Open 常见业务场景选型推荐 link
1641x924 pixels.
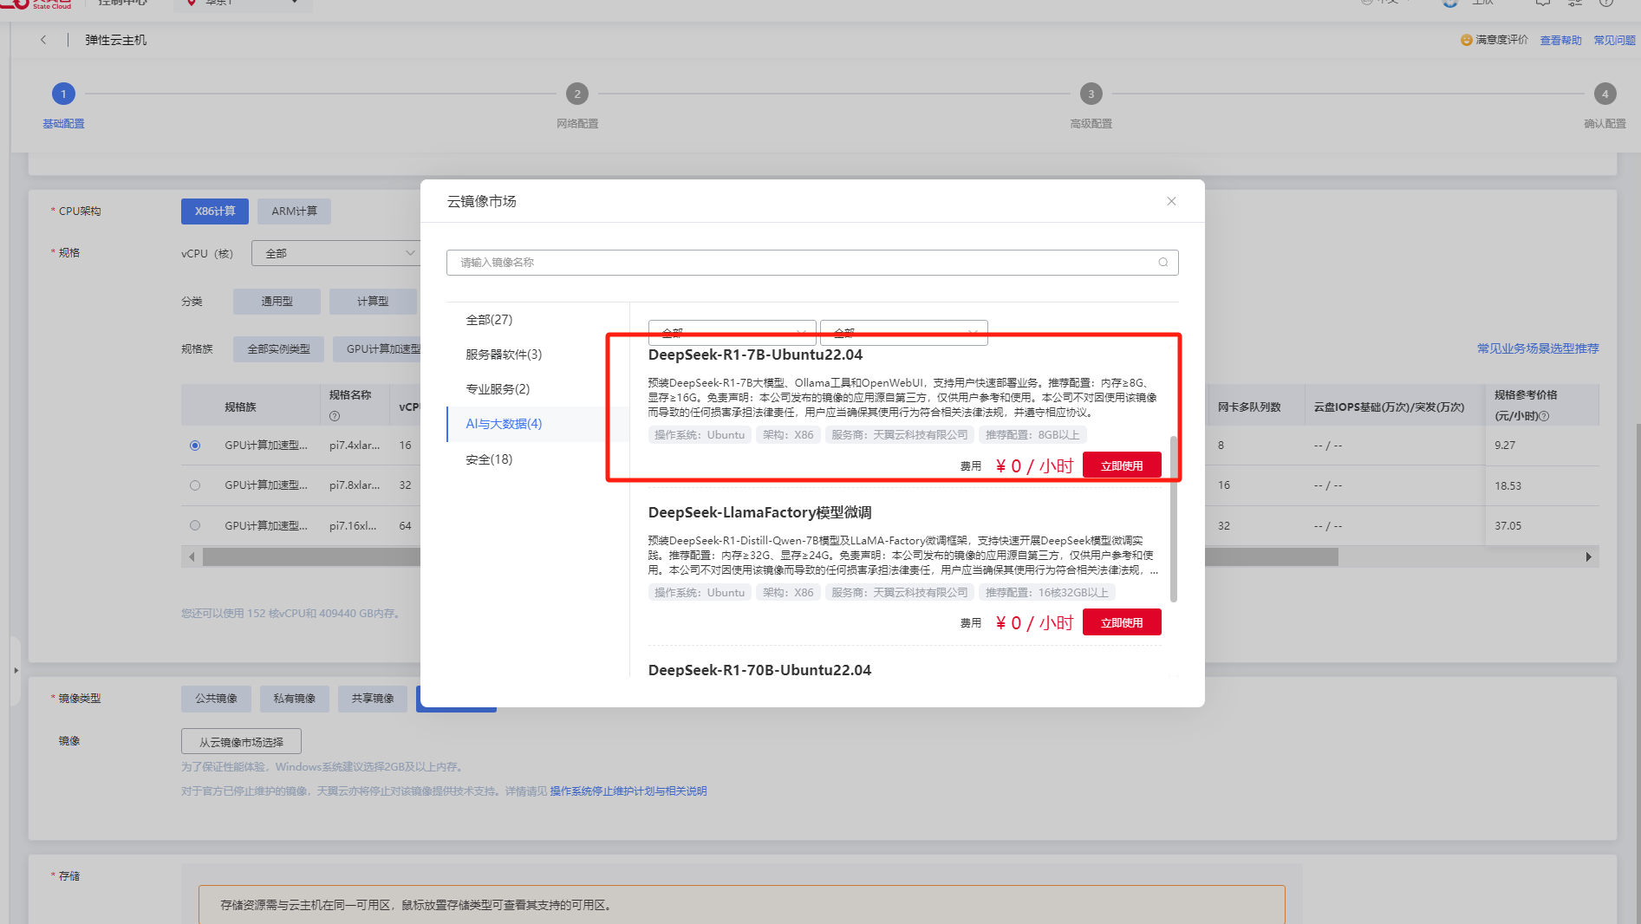(1538, 348)
